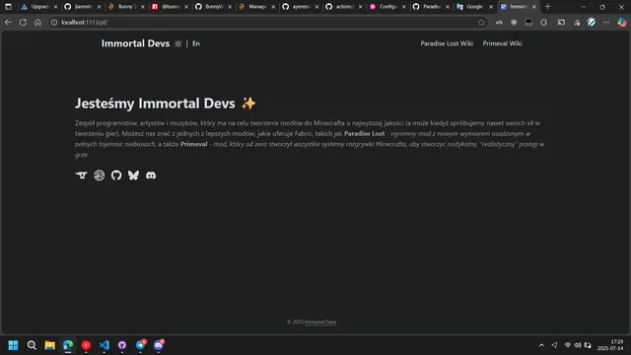631x355 pixels.
Task: Open the Bluesky butterfly social icon
Action: pos(134,176)
